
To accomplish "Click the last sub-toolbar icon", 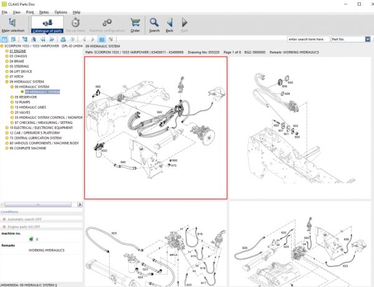I will (111, 39).
